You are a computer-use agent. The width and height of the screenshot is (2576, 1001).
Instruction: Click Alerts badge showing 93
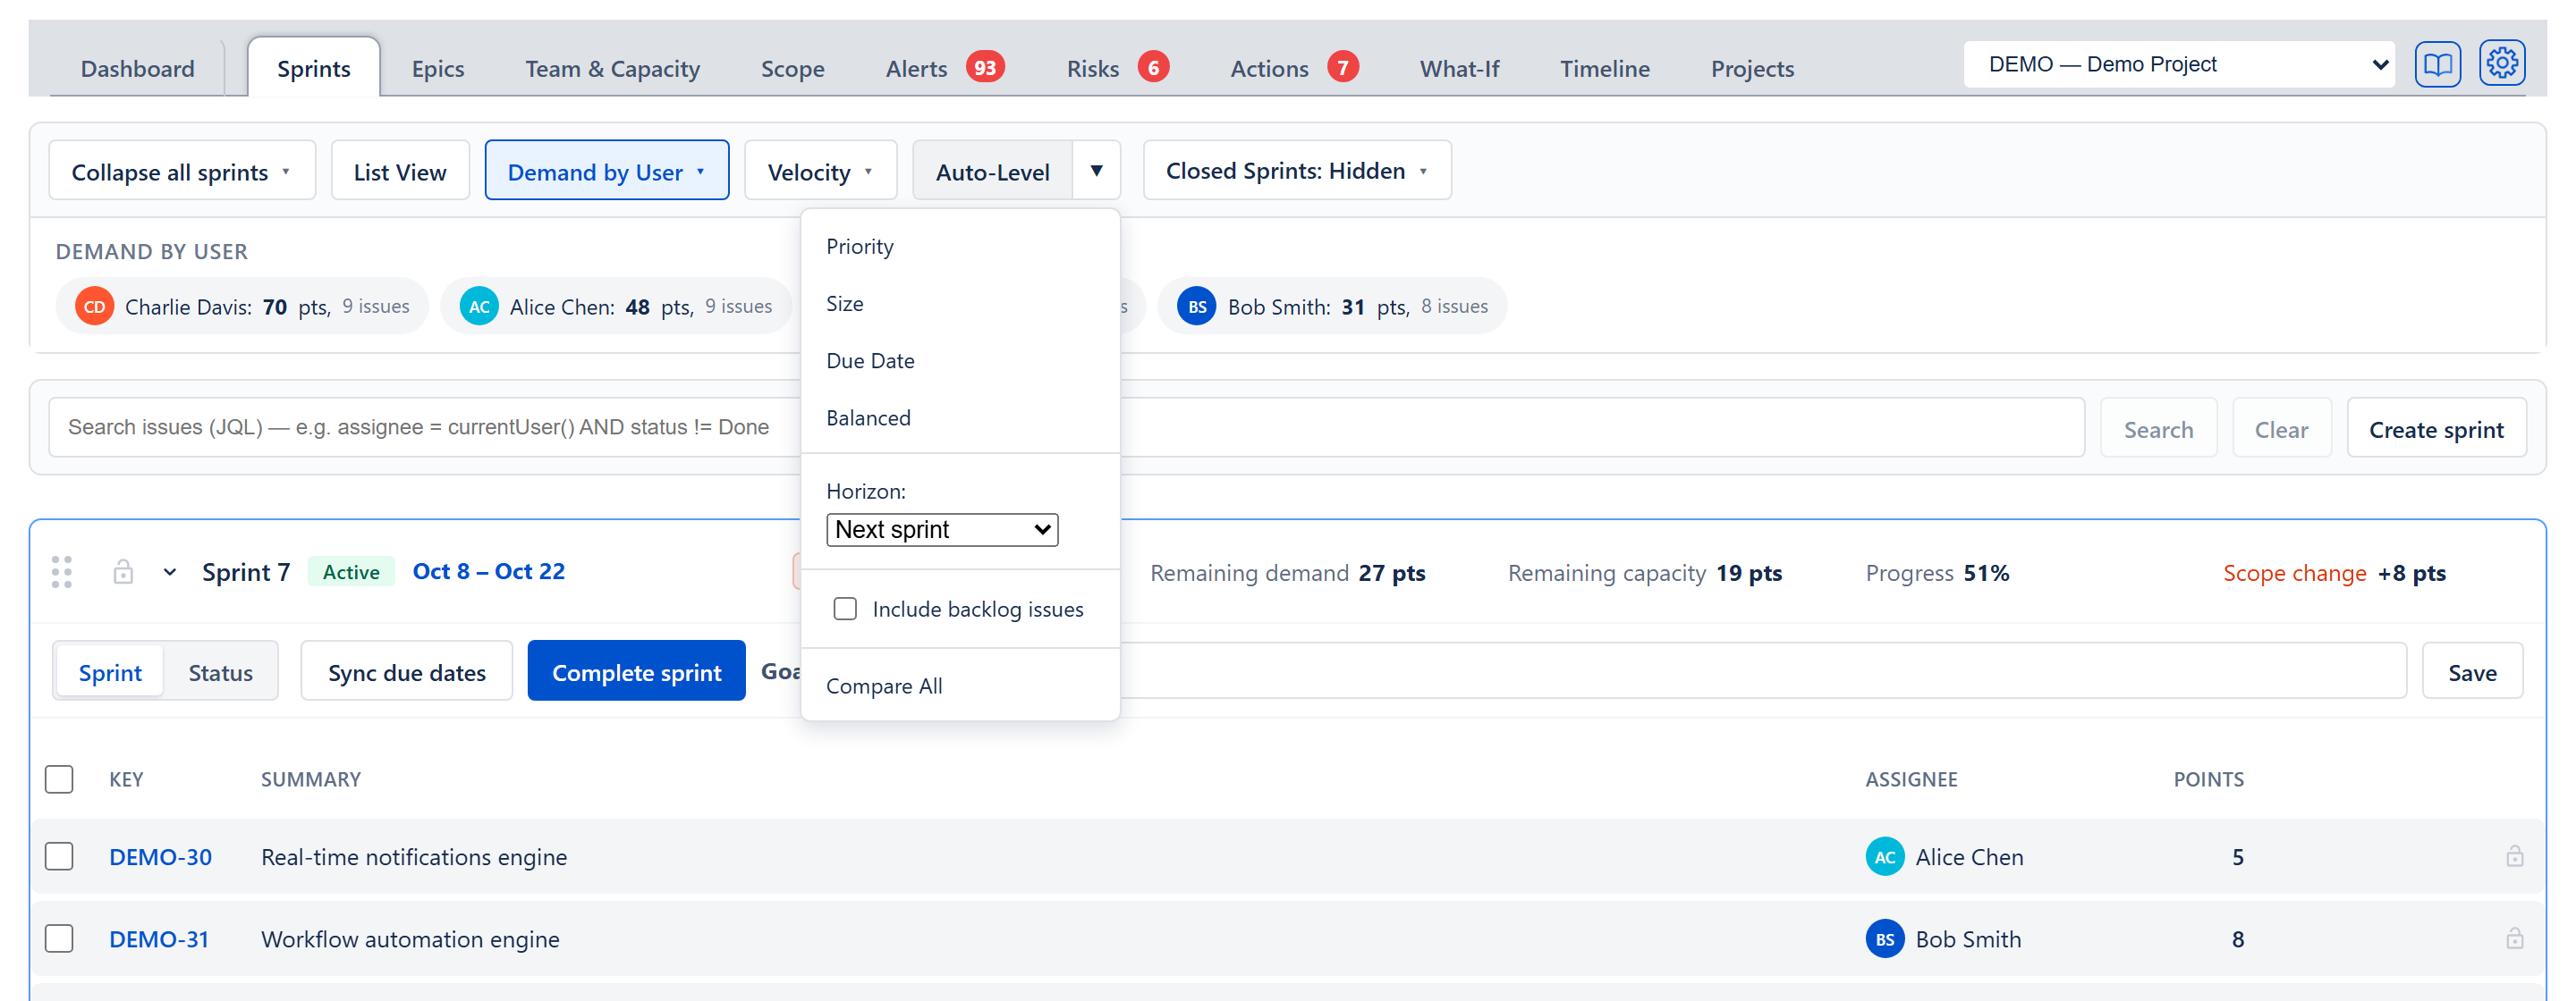pyautogui.click(x=985, y=68)
